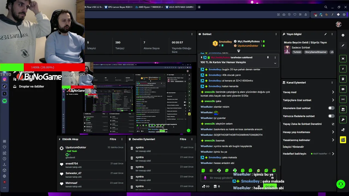Expand Hedefleri belirleyin arrow

tap(333, 154)
